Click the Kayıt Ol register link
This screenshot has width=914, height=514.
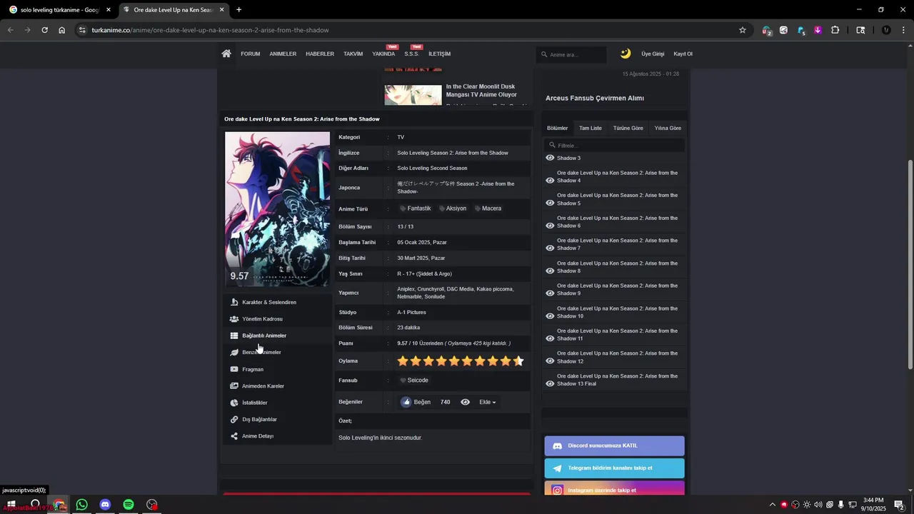tap(683, 54)
